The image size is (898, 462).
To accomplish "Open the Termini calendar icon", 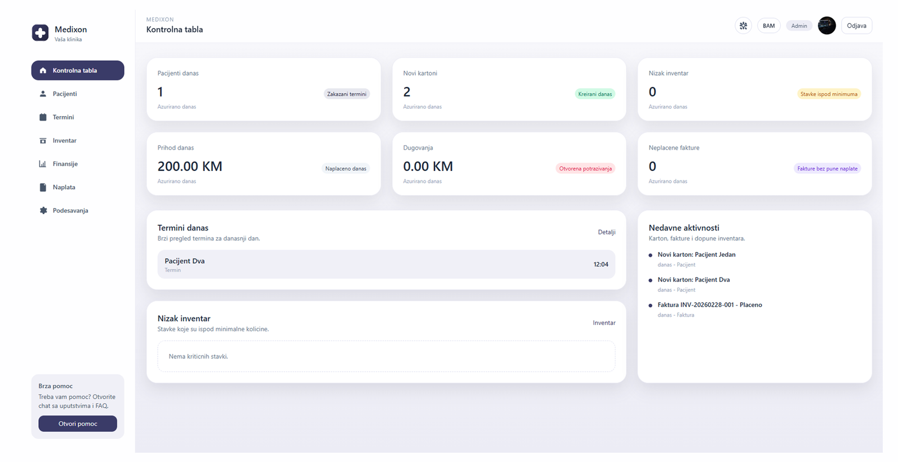I will tap(43, 117).
